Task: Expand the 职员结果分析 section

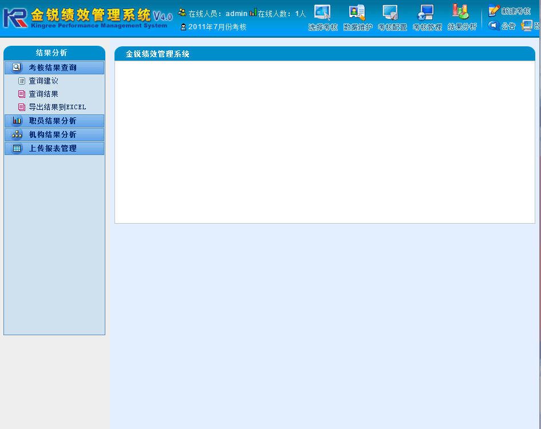Action: [x=53, y=121]
